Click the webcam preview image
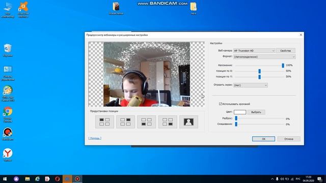Screen dimensions: 326x183 147,74
